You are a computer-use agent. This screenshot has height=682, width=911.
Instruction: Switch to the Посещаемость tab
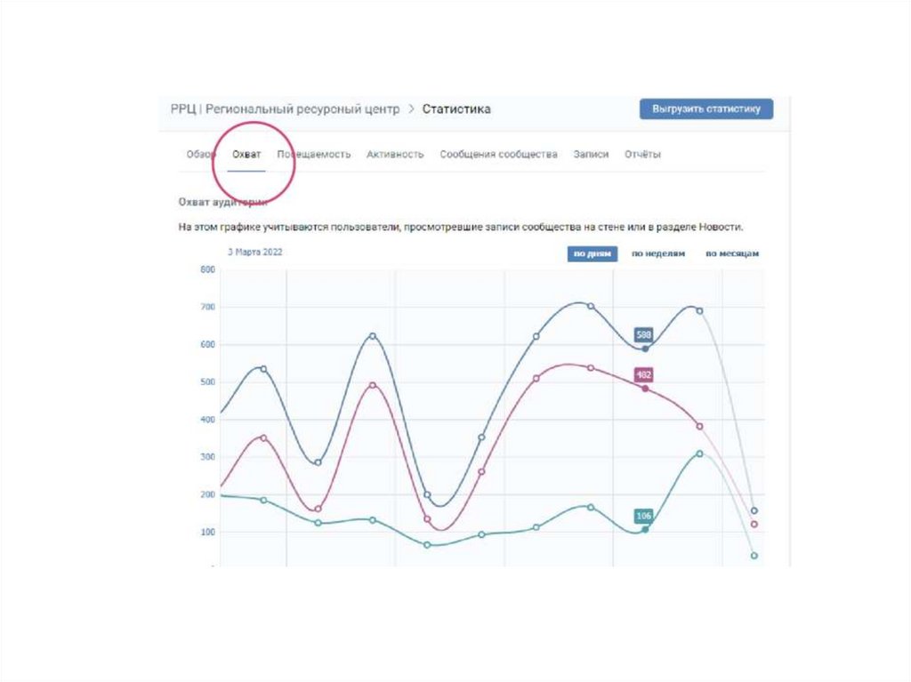(x=313, y=154)
